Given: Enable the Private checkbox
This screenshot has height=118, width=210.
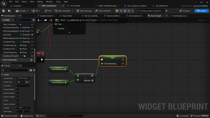Looking at the screenshot, I should click(18, 100).
